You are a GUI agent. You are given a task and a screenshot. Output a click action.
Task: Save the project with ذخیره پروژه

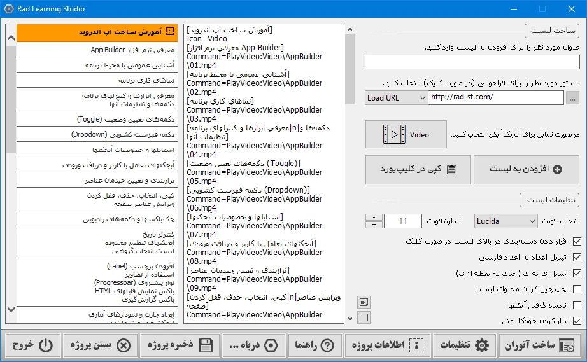pyautogui.click(x=179, y=345)
